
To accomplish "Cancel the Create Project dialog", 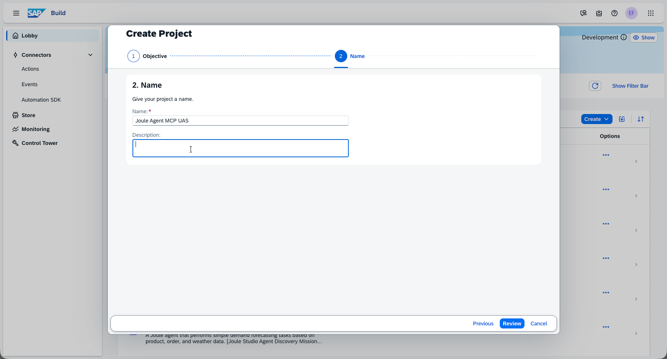I will 539,323.
